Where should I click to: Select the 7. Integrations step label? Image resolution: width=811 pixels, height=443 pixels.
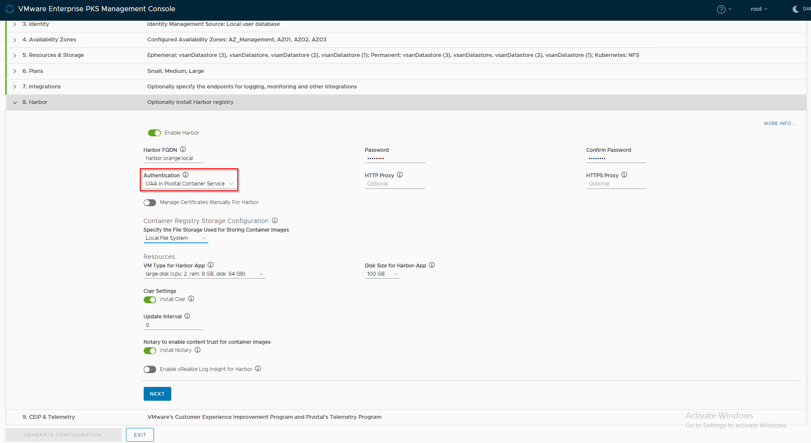click(x=41, y=87)
